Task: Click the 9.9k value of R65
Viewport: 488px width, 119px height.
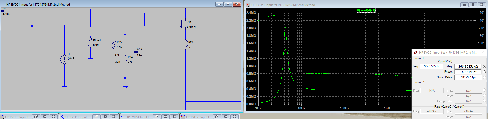Action: tap(120, 47)
